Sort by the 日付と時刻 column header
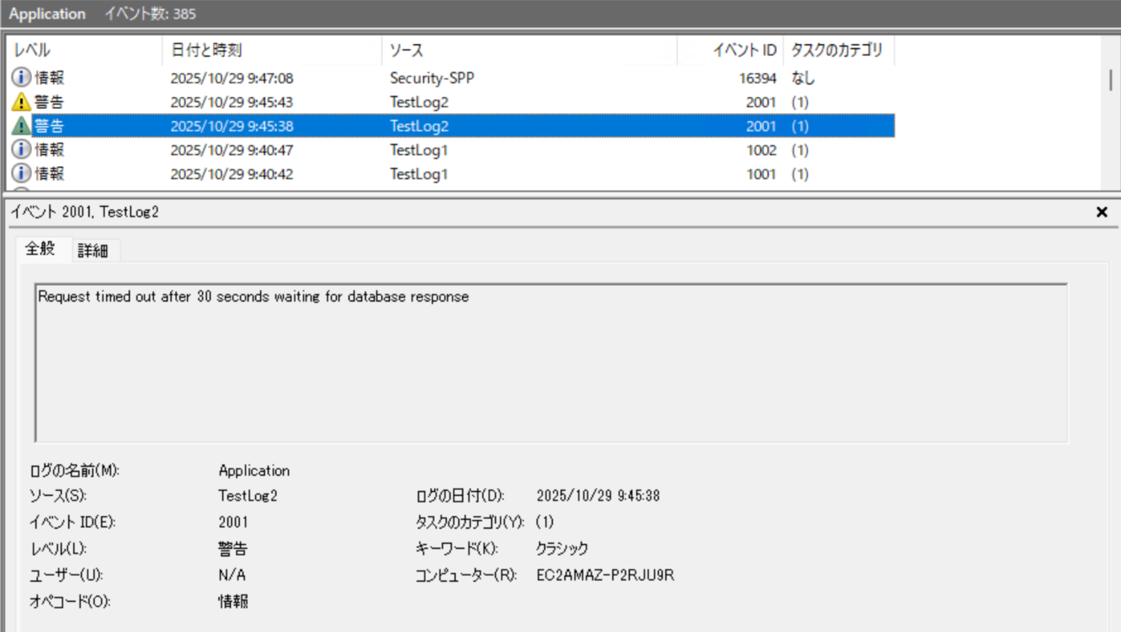Image resolution: width=1121 pixels, height=632 pixels. [x=269, y=50]
